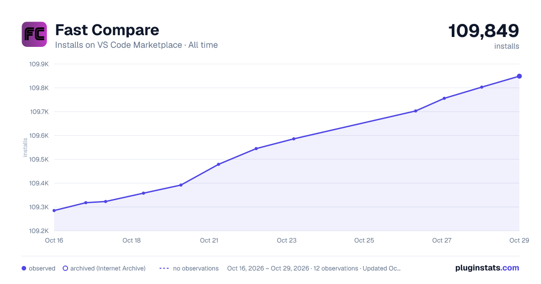Select the data point just below 109.7K before Oct 27
The width and height of the screenshot is (541, 284).
(416, 111)
